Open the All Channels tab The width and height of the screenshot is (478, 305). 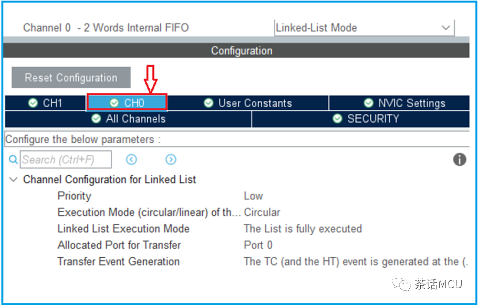coord(128,119)
